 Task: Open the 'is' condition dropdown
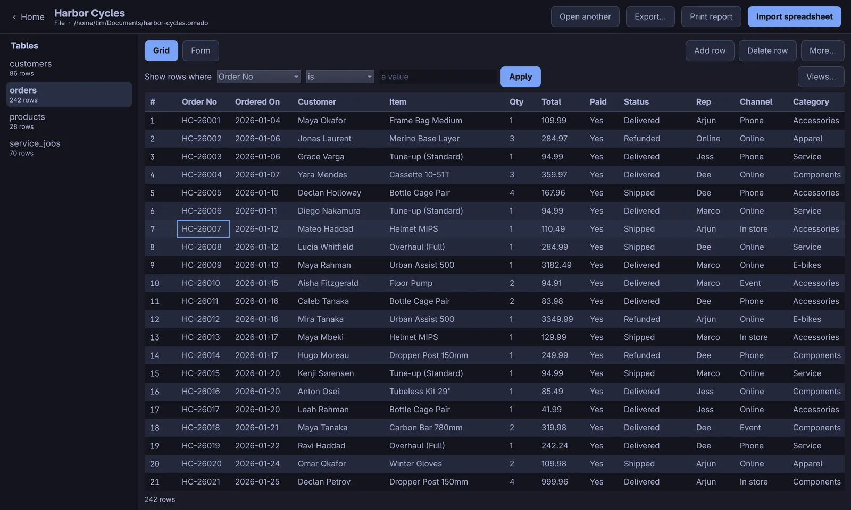340,76
